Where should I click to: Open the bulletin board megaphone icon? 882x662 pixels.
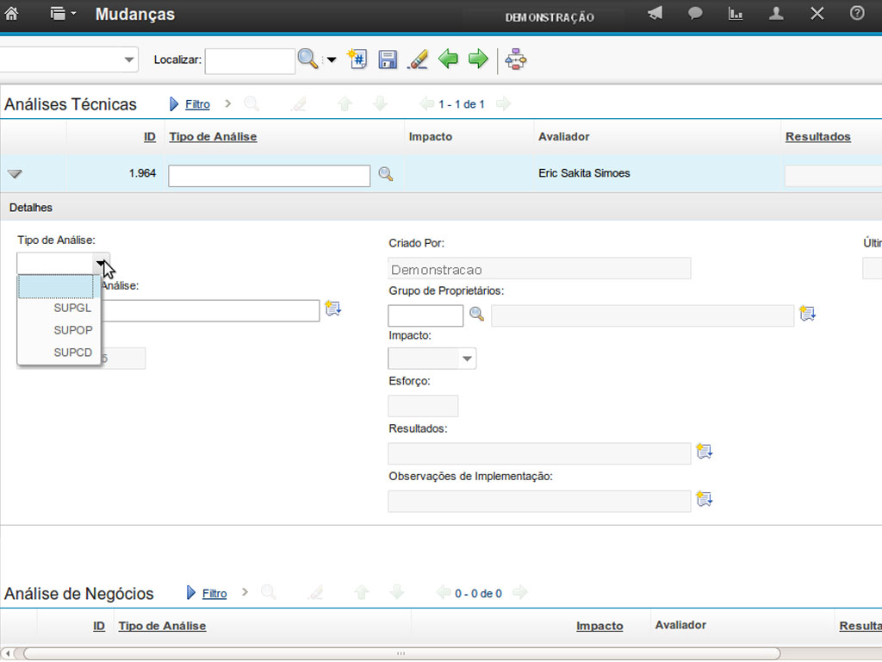click(x=655, y=14)
